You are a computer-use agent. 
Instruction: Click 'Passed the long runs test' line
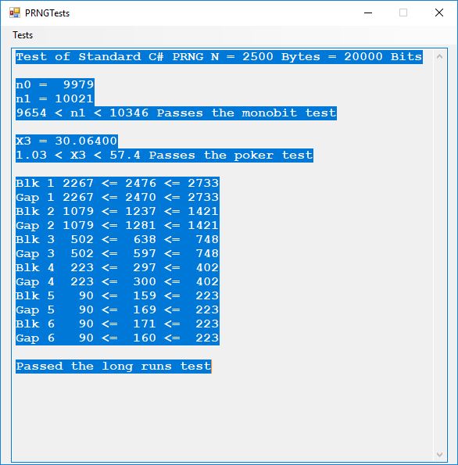click(113, 367)
